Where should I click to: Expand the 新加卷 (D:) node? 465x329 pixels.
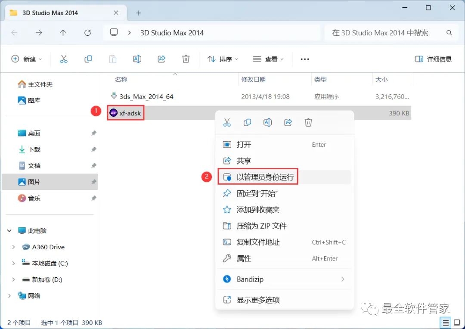pyautogui.click(x=13, y=279)
